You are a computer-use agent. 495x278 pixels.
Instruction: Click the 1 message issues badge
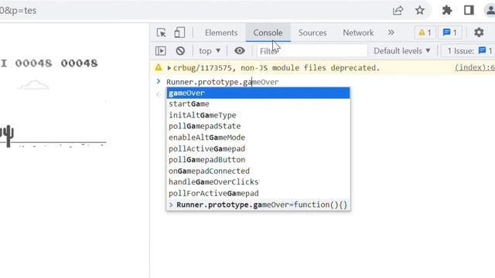pyautogui.click(x=450, y=32)
